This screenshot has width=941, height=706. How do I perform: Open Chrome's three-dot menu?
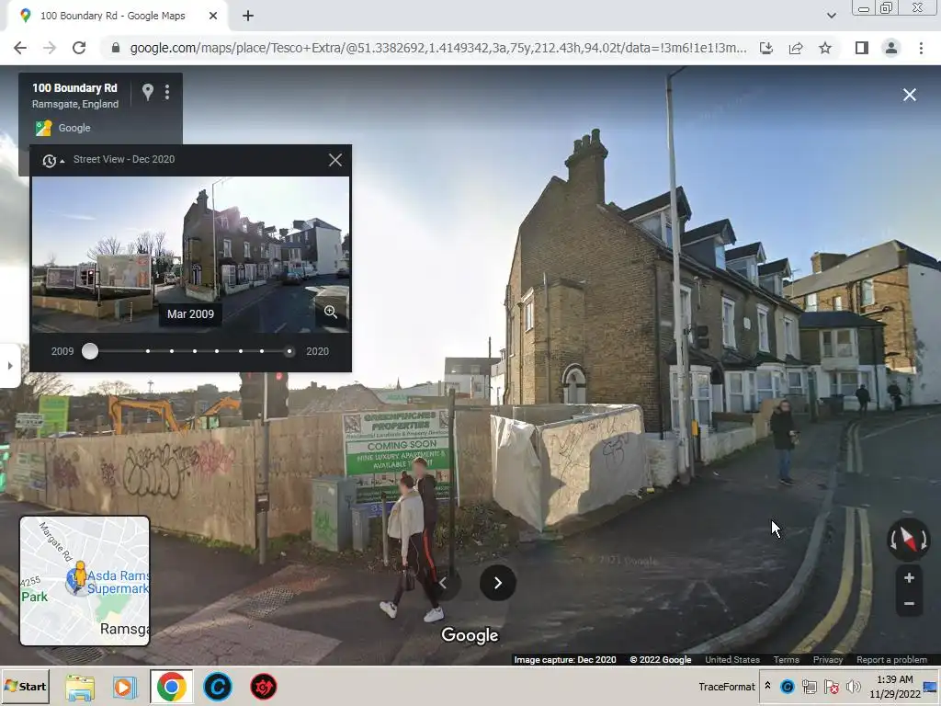921,48
